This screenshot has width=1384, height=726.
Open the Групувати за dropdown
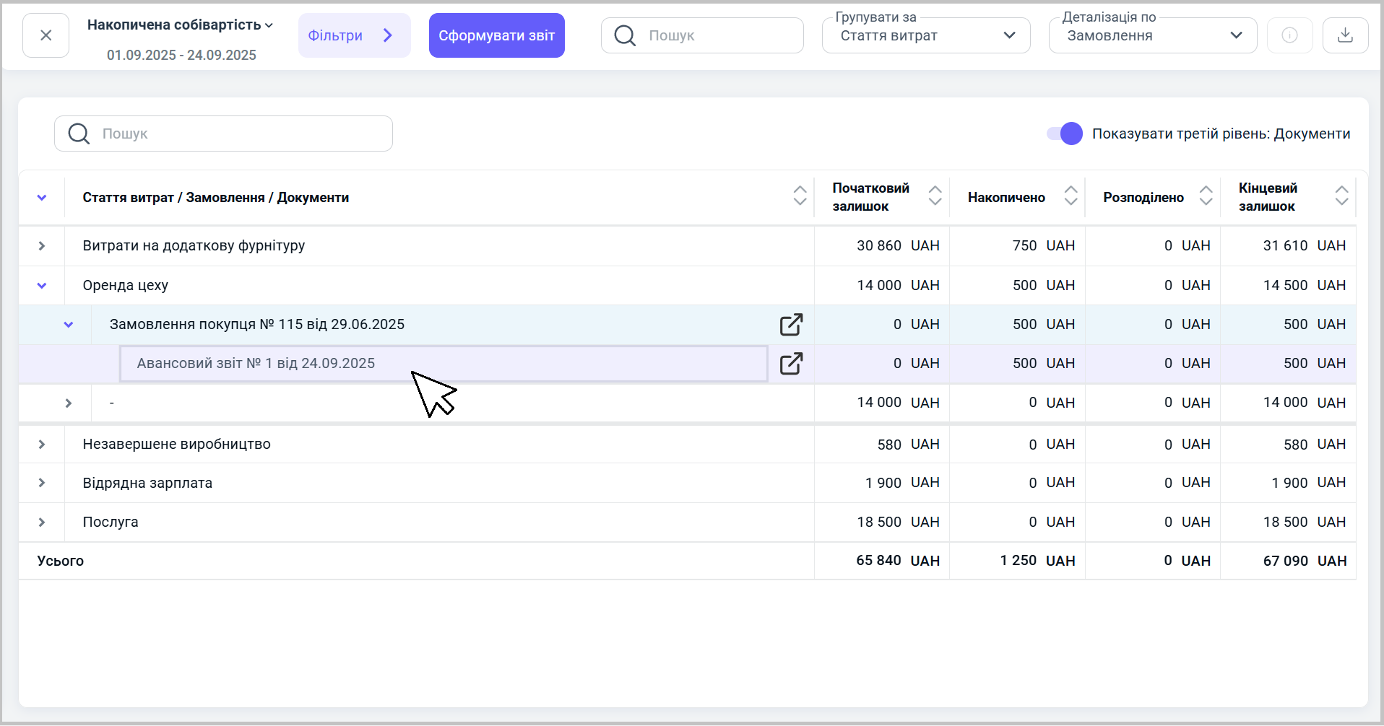pyautogui.click(x=925, y=35)
